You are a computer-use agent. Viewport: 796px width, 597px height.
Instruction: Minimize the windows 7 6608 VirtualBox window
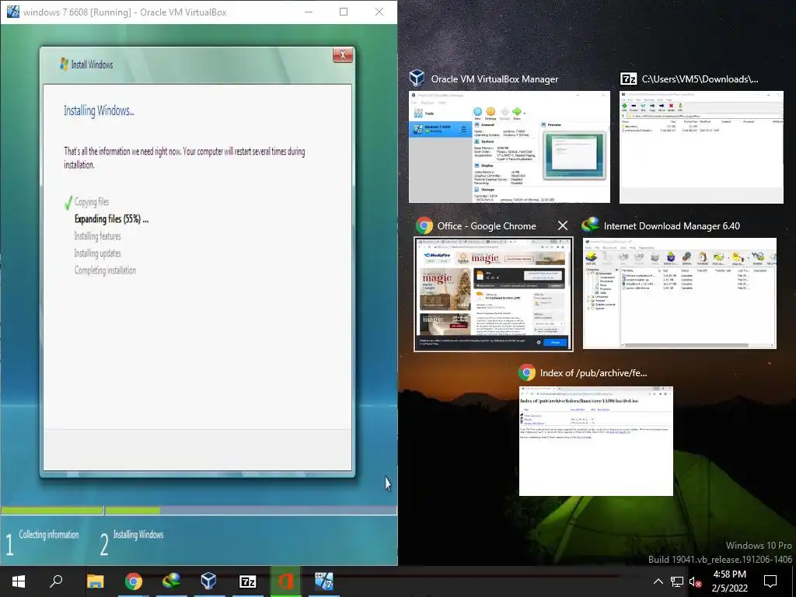(x=309, y=12)
